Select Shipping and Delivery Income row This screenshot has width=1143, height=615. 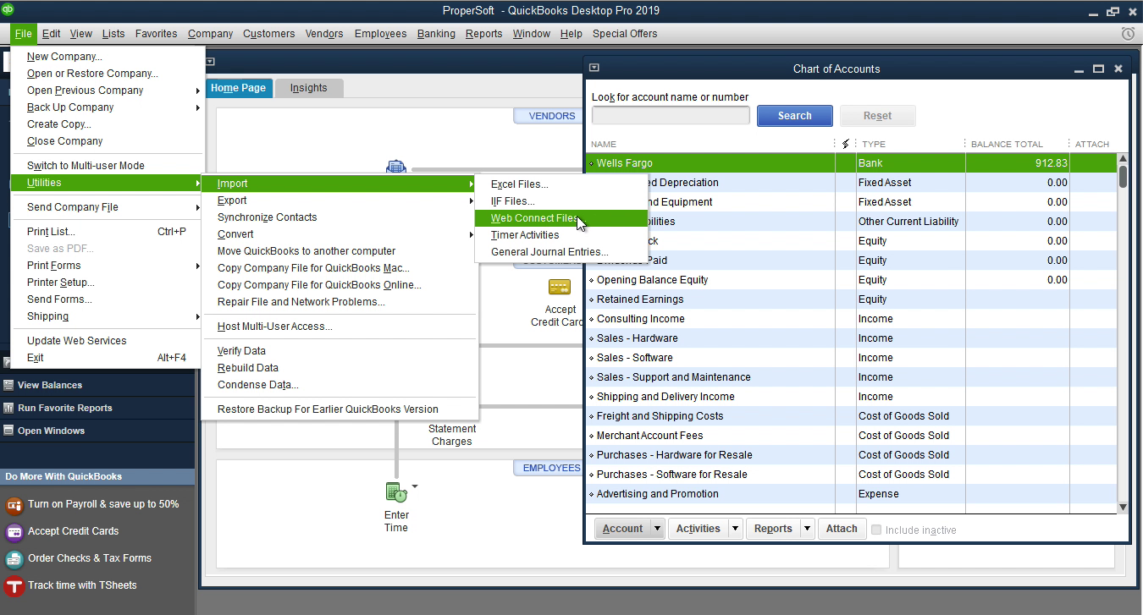point(851,397)
